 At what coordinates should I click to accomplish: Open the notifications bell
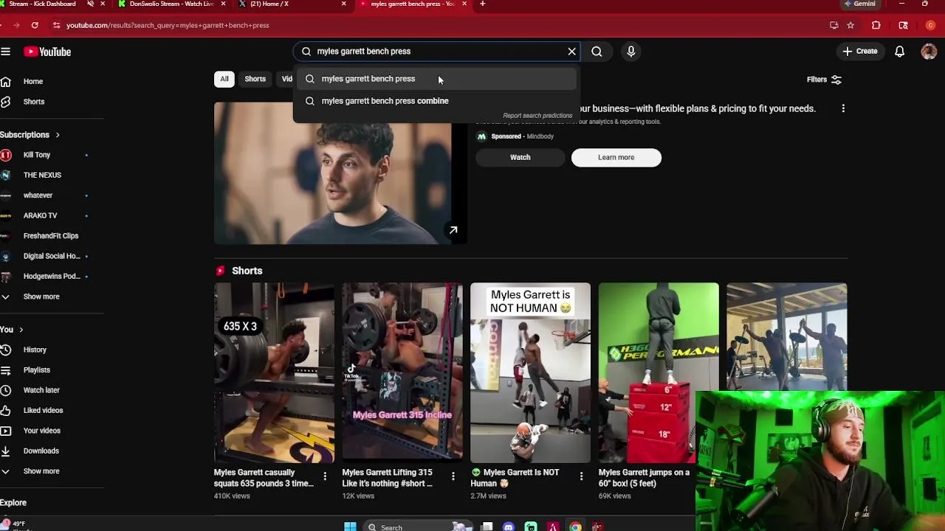(x=899, y=52)
